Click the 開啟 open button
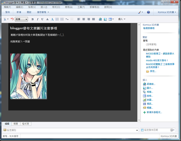The height and width of the screenshot is (141, 181). (x=29, y=12)
